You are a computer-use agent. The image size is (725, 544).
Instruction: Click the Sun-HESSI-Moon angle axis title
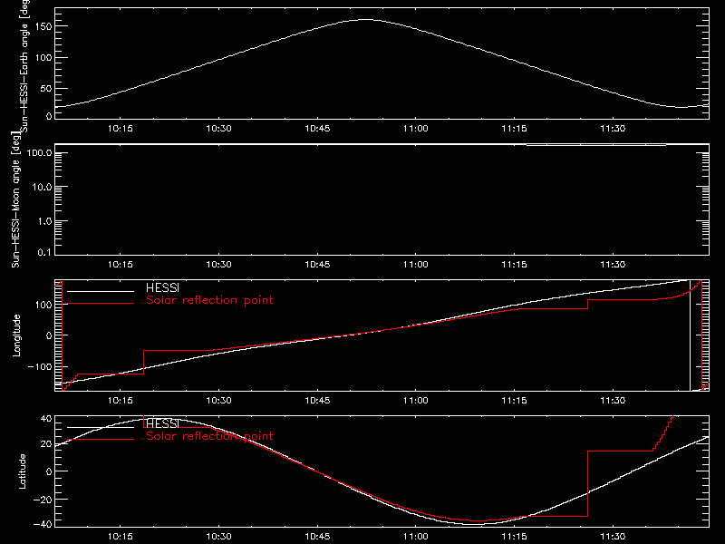16,199
